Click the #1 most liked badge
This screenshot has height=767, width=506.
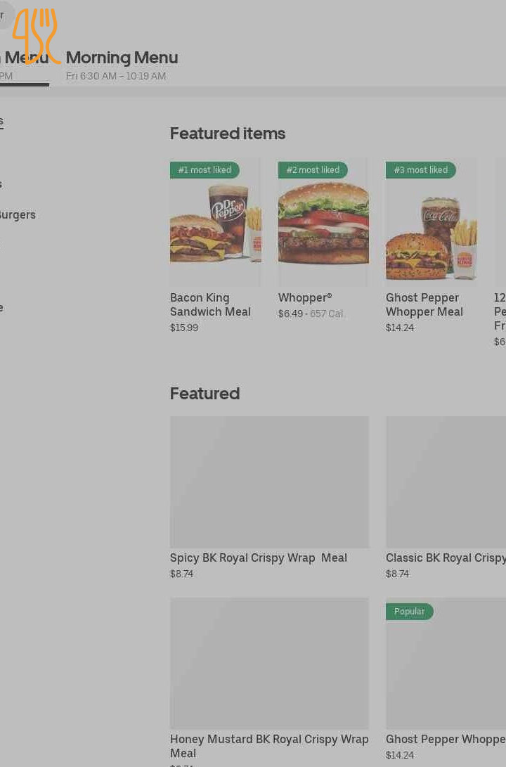(x=205, y=169)
